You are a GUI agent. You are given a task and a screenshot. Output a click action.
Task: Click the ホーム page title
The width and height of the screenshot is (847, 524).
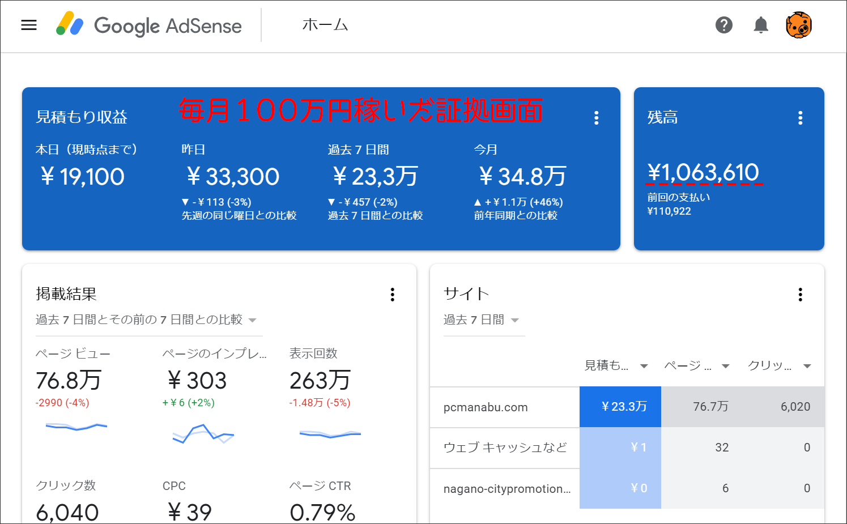(325, 25)
